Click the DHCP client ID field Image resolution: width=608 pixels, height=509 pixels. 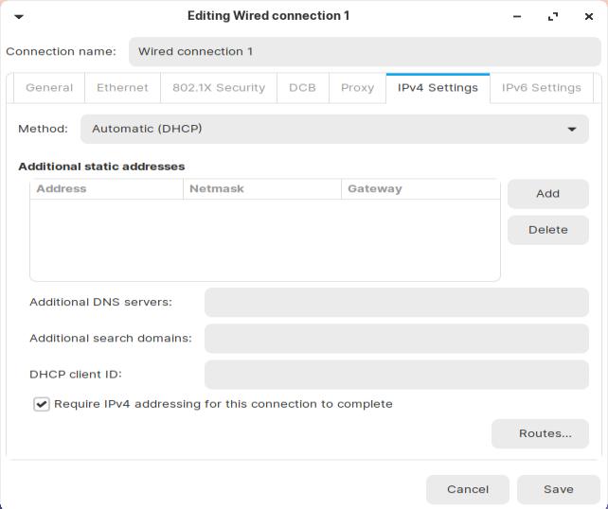396,375
